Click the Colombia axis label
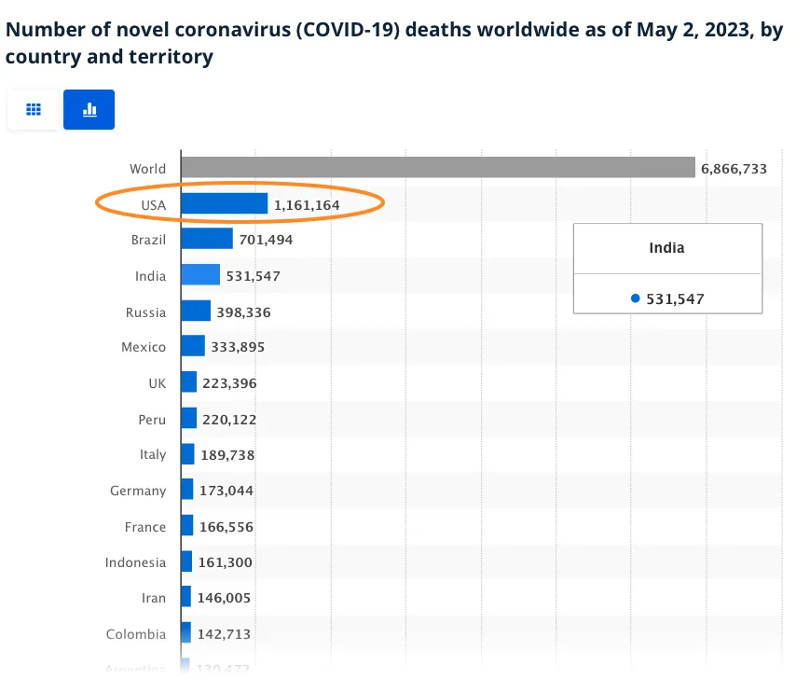The height and width of the screenshot is (693, 810). pos(136,634)
